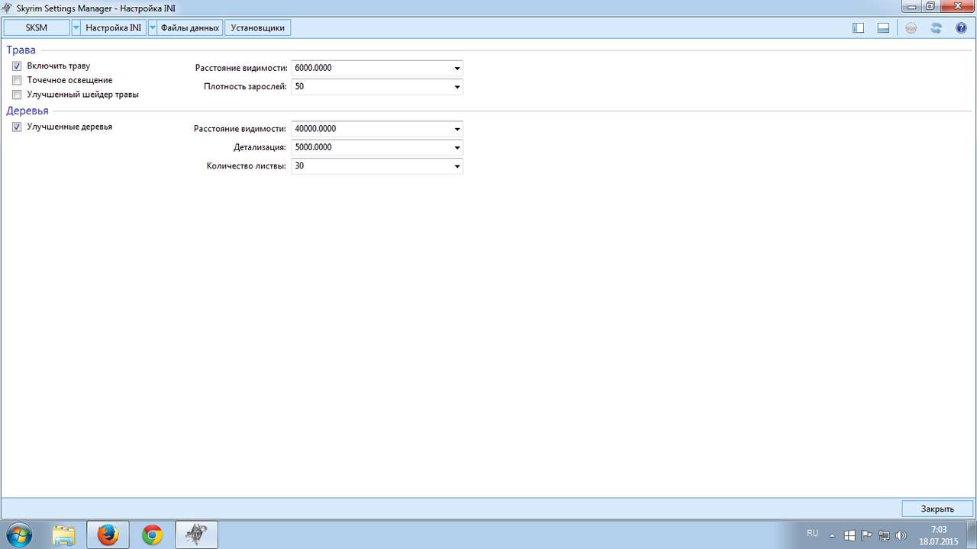Open help via blue question icon

pos(961,28)
